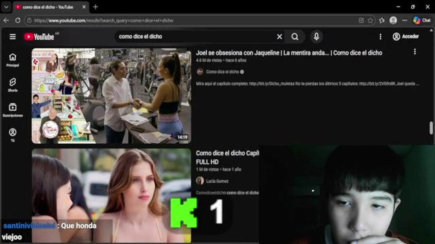Open the browser profile avatar
This screenshot has width=435, height=244.
pyautogui.click(x=393, y=20)
